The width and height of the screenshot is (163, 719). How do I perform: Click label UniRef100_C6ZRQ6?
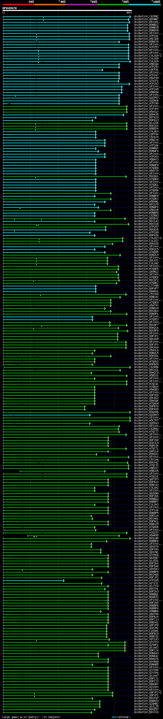[146, 367]
